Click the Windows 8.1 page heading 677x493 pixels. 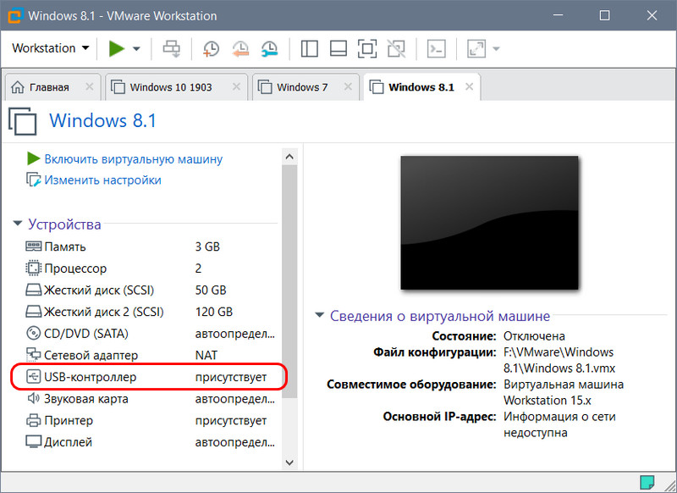(x=102, y=120)
